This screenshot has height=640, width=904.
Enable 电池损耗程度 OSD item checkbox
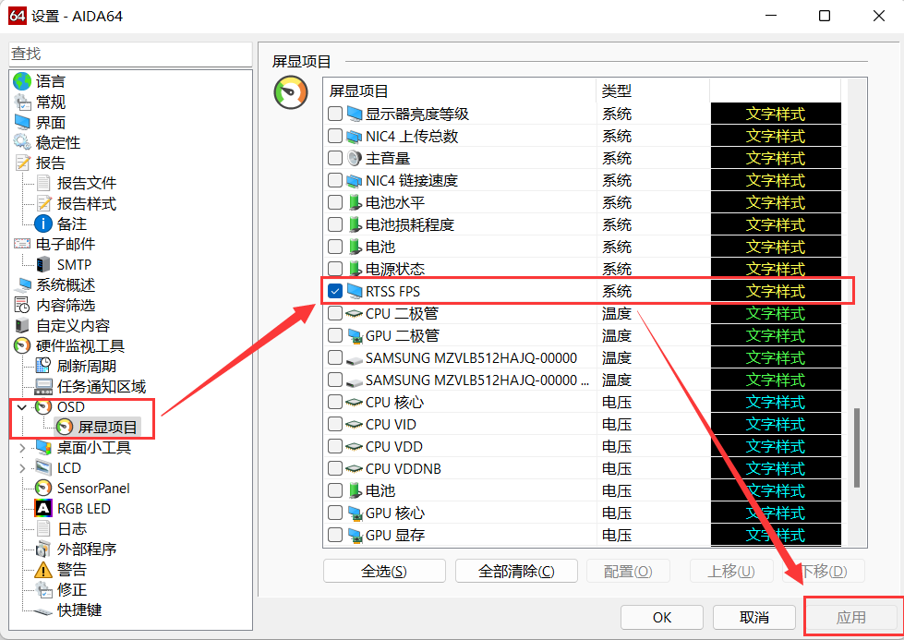click(335, 224)
